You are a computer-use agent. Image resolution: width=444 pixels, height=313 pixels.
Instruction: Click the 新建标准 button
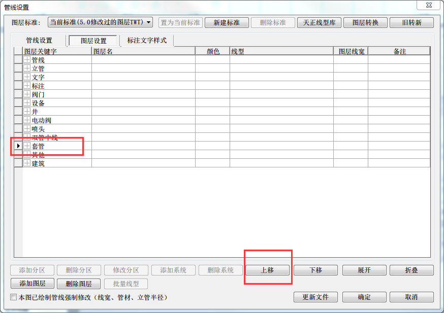click(227, 23)
